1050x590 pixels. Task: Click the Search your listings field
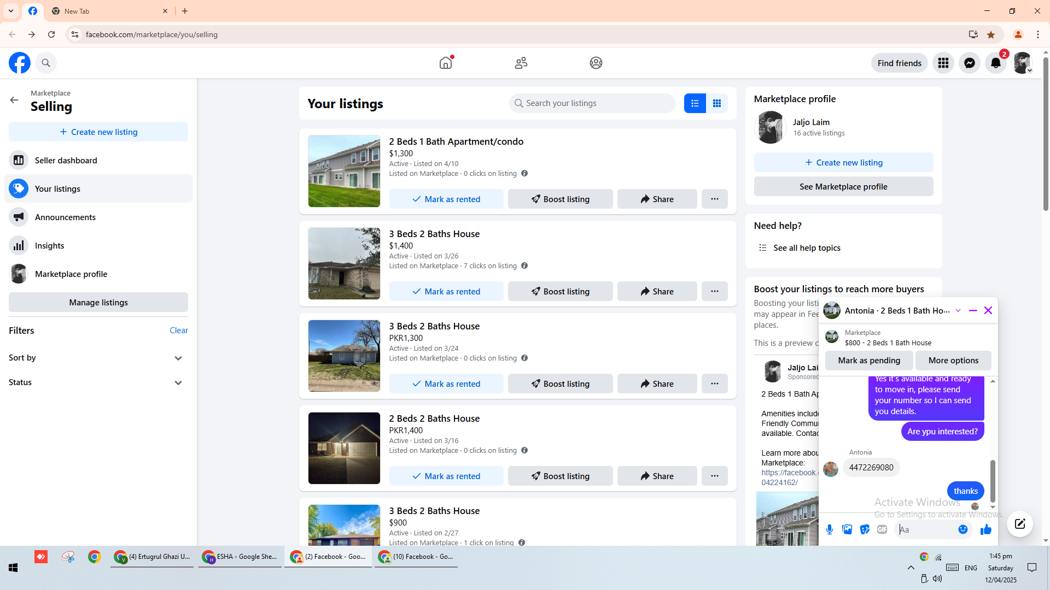click(592, 103)
